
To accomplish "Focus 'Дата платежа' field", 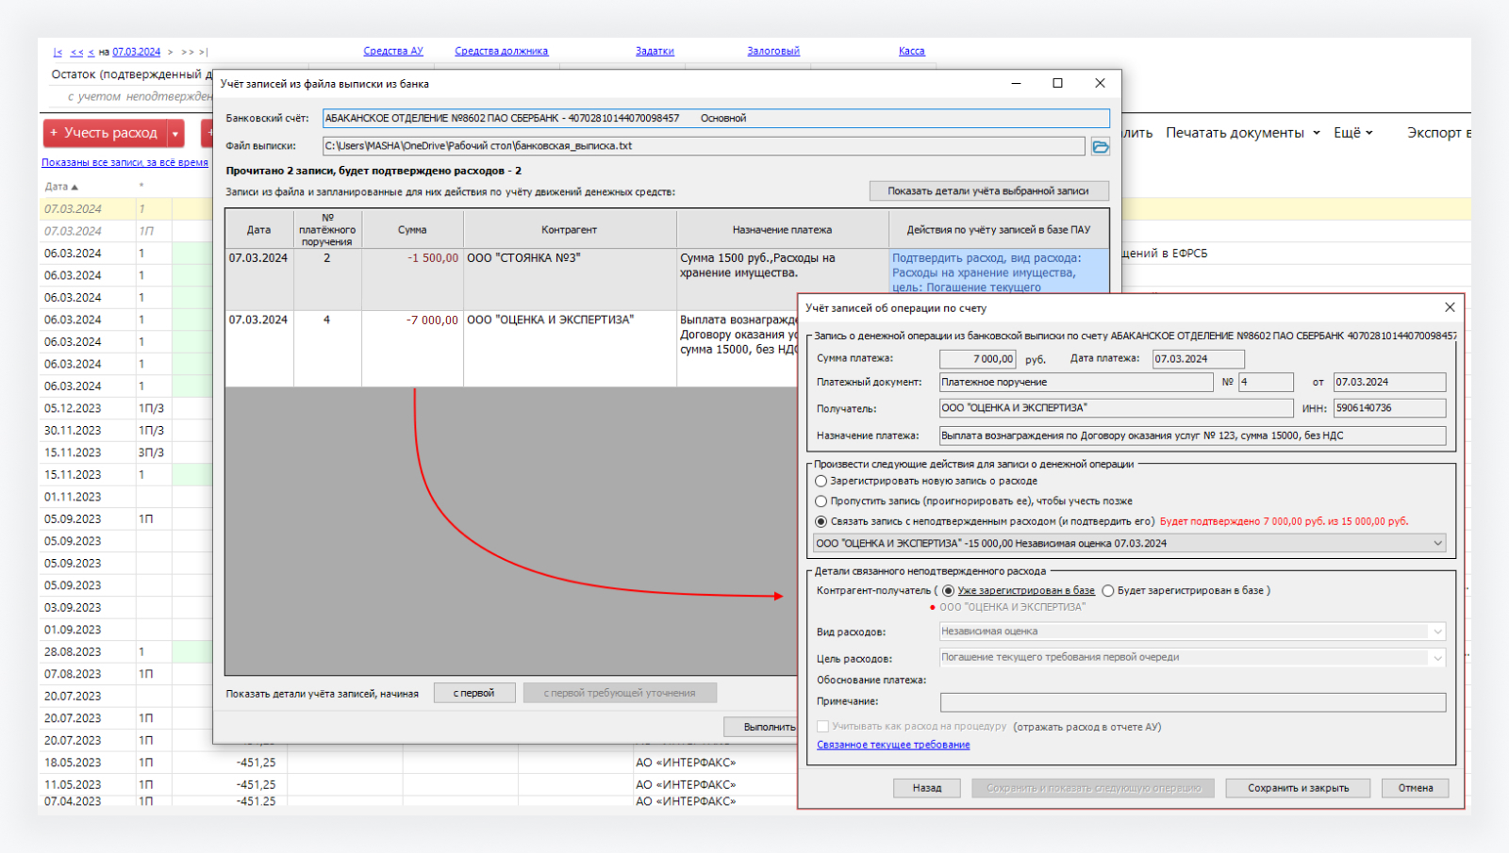I will point(1198,359).
